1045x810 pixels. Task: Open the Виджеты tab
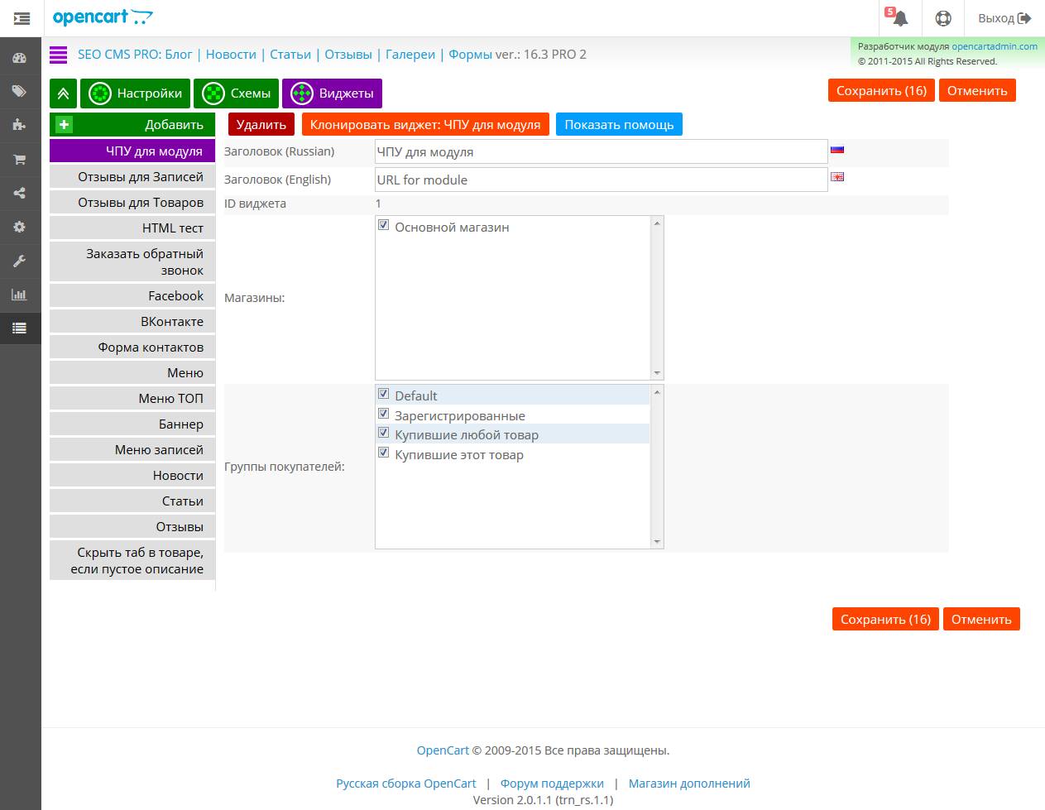coord(333,93)
